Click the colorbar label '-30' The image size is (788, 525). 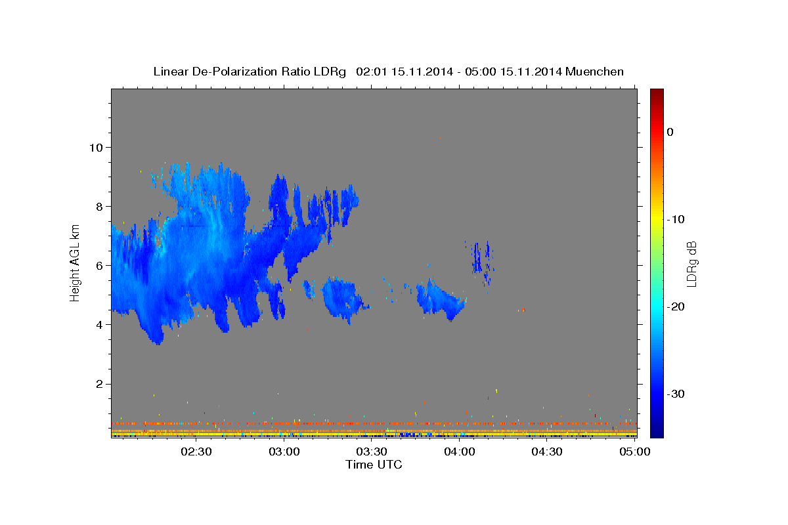click(x=675, y=394)
